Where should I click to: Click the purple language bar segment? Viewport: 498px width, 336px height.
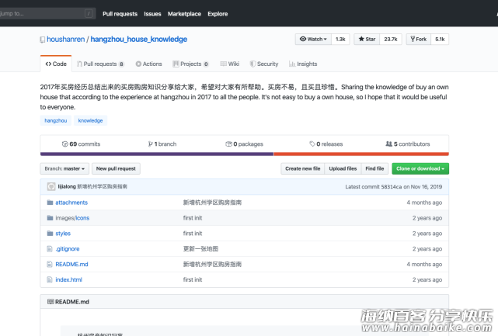coord(157,154)
